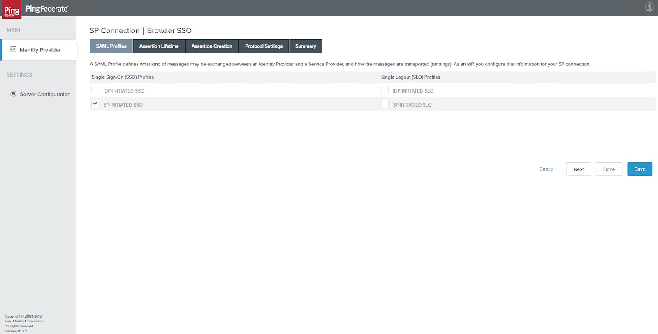The width and height of the screenshot is (658, 334).
Task: Click the IdP icon in sidebar
Action: pyautogui.click(x=13, y=49)
